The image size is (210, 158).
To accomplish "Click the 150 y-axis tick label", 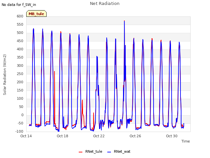I will pyautogui.click(x=20, y=90).
